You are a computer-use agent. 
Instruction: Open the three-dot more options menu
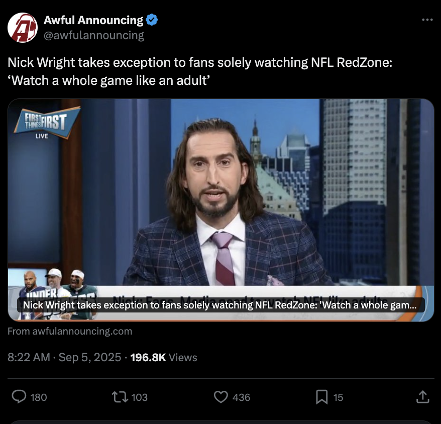point(427,20)
